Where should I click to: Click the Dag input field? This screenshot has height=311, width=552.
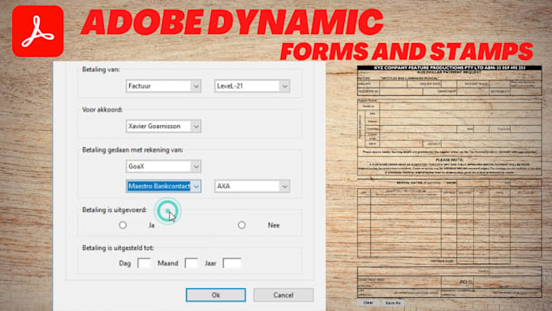click(144, 263)
